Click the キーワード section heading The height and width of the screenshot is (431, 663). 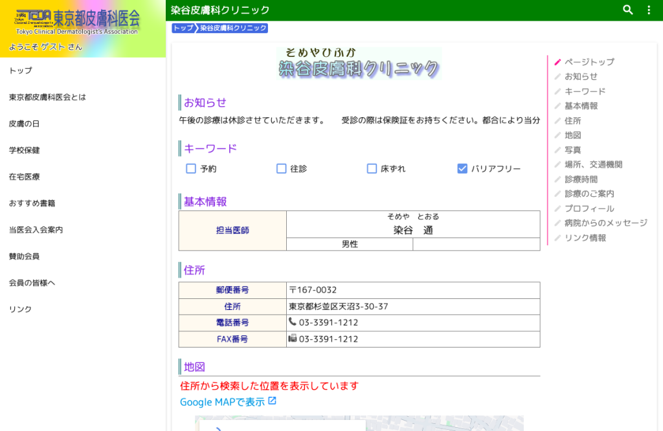coord(210,149)
